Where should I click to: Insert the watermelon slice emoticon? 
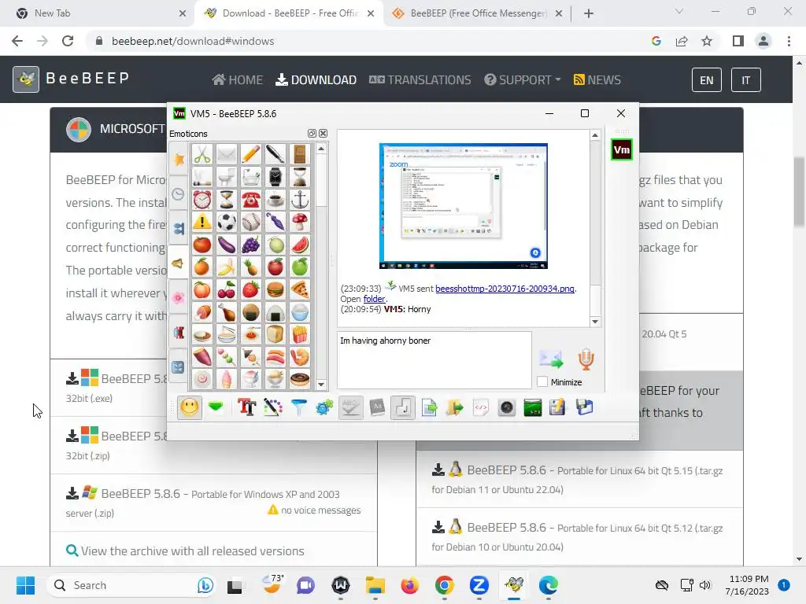(x=300, y=245)
